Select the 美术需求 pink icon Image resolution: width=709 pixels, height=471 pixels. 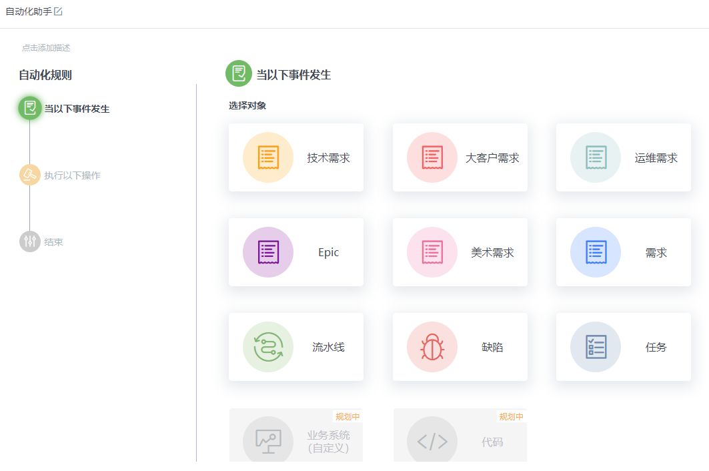(x=432, y=252)
